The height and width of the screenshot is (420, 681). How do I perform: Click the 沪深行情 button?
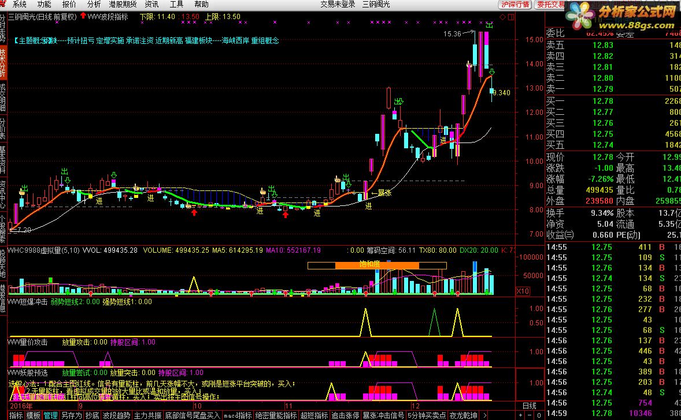[x=515, y=5]
